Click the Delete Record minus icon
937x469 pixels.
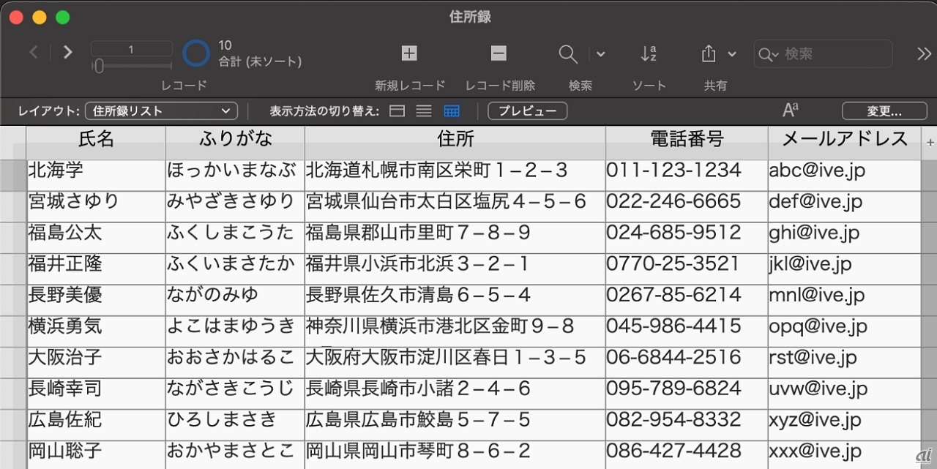(499, 53)
